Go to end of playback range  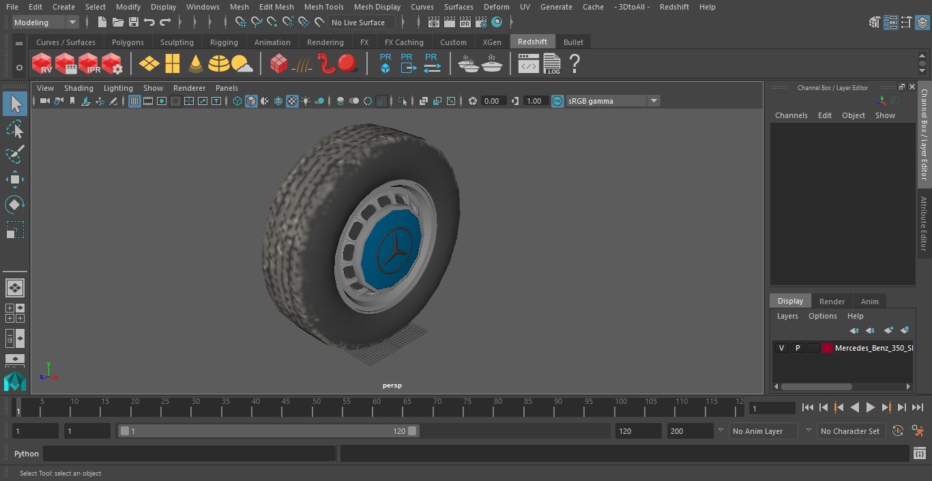[918, 407]
